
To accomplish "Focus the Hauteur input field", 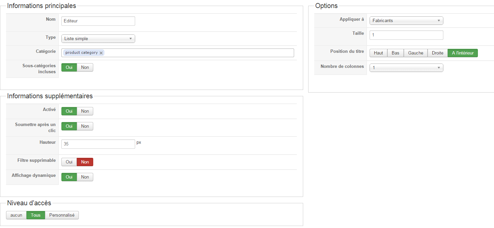I will tap(98, 144).
